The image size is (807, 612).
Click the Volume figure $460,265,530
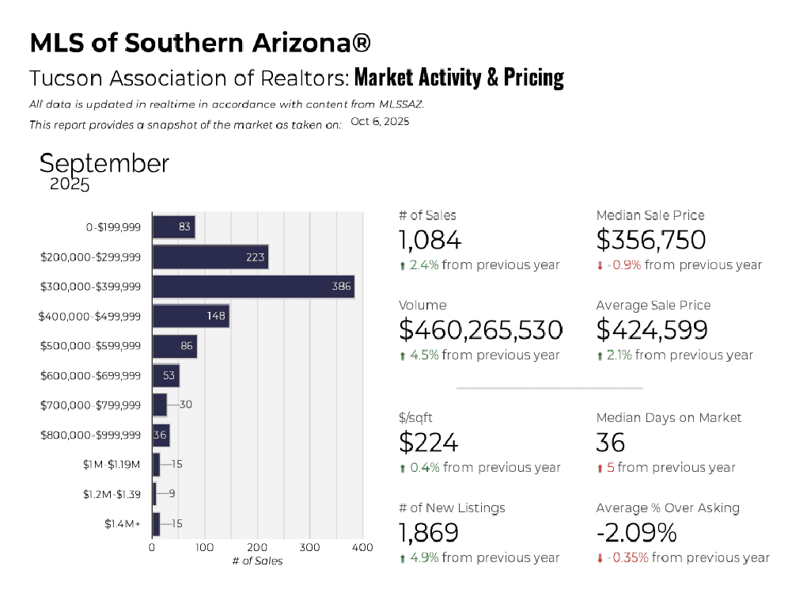(480, 330)
